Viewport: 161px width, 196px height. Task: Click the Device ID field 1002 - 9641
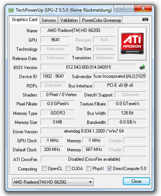[x=53, y=76]
